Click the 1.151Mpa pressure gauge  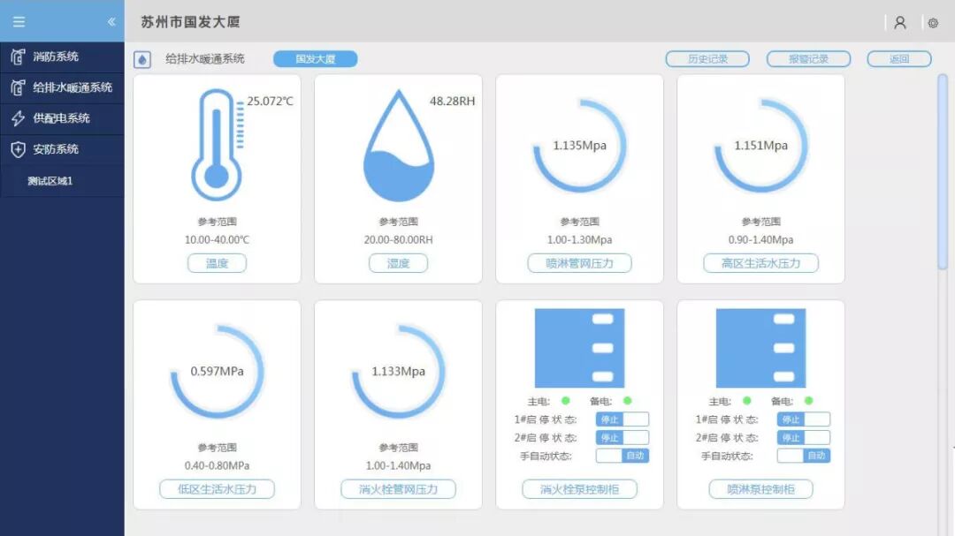(760, 146)
